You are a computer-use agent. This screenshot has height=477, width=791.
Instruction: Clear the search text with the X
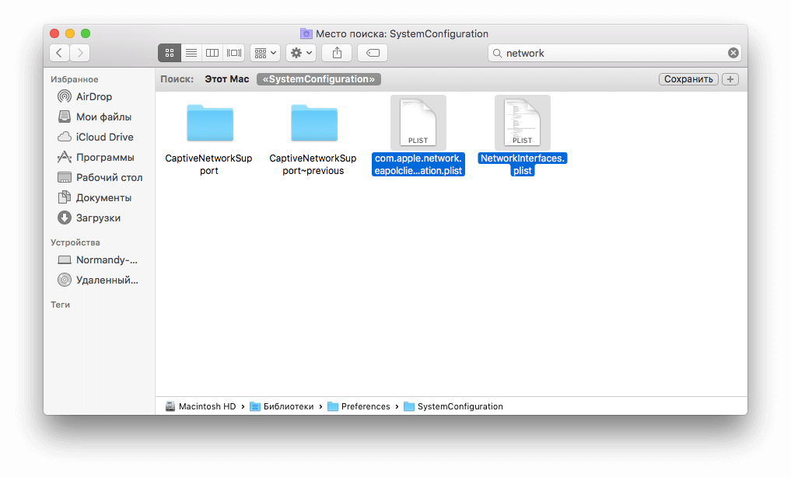tap(733, 53)
